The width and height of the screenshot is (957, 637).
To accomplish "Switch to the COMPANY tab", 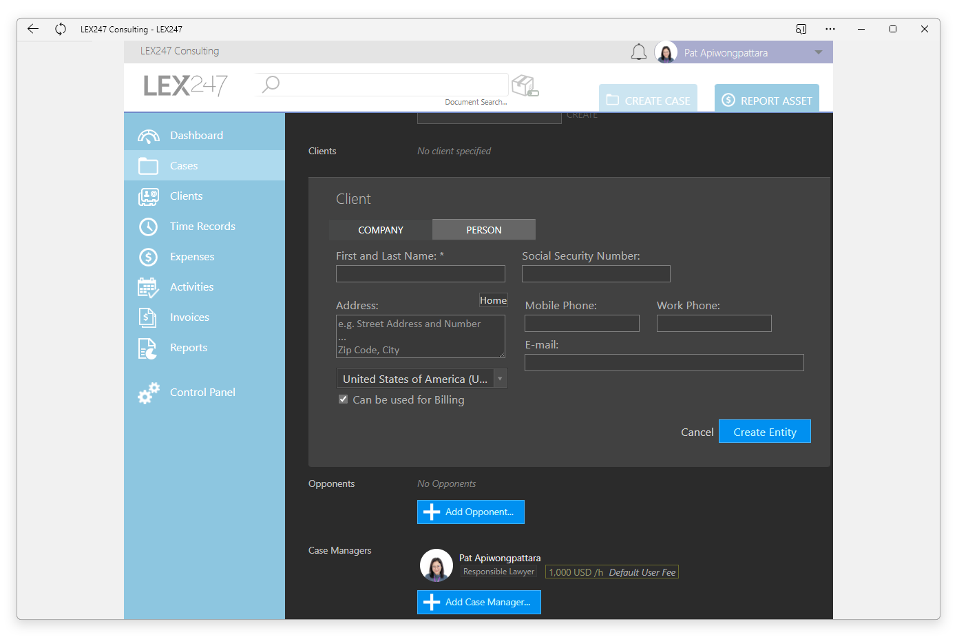I will pyautogui.click(x=381, y=230).
